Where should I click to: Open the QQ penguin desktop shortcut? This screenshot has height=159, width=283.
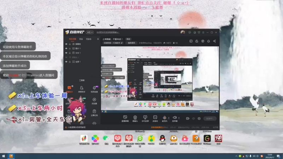pos(162,140)
